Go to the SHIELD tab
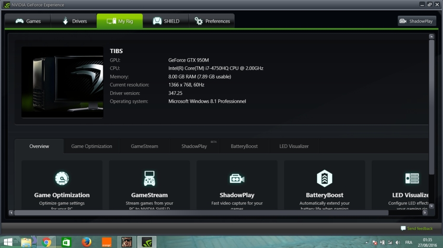The height and width of the screenshot is (248, 443). tap(166, 21)
